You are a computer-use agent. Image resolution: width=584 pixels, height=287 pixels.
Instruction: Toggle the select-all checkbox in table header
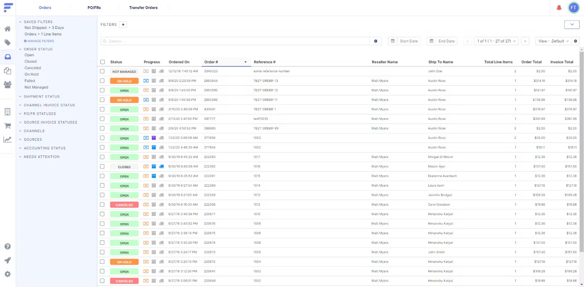(103, 62)
